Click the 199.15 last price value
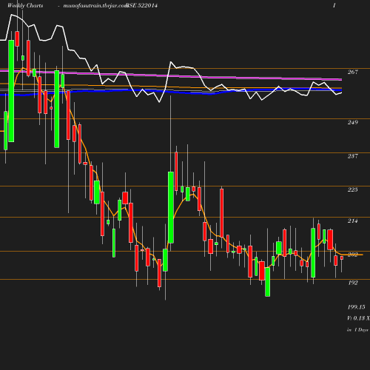The height and width of the screenshot is (370, 370). coord(356,307)
